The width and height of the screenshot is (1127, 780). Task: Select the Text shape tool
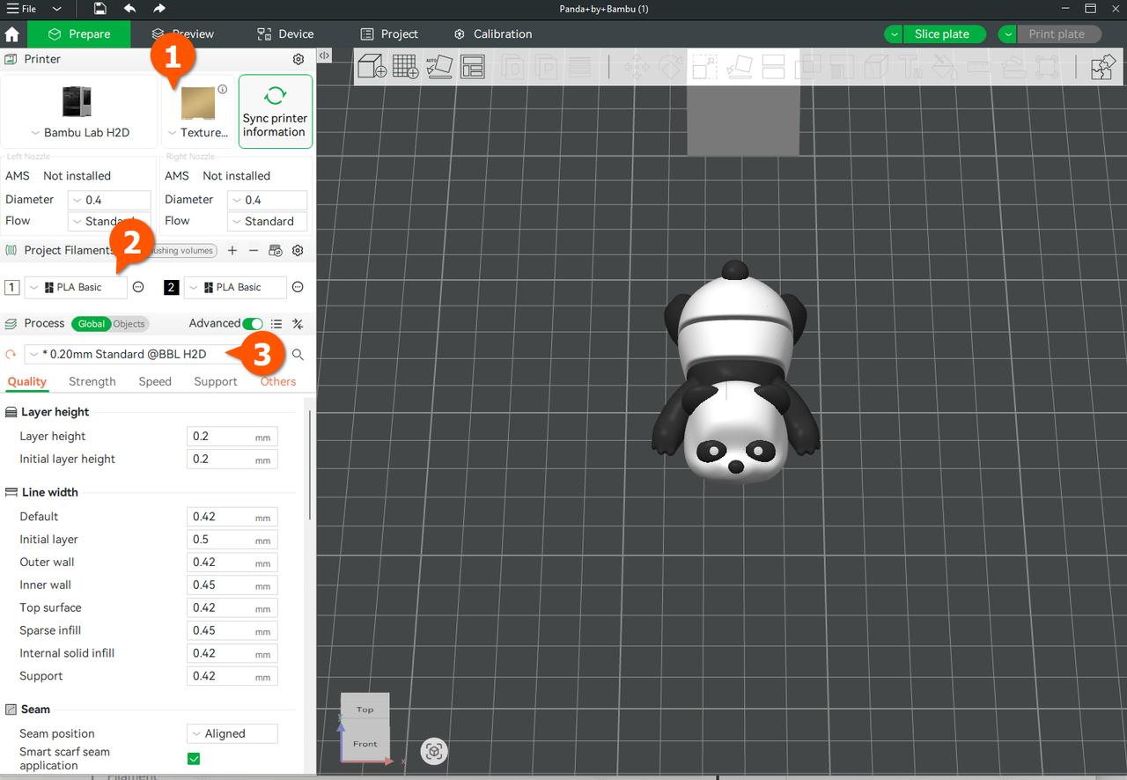[910, 67]
